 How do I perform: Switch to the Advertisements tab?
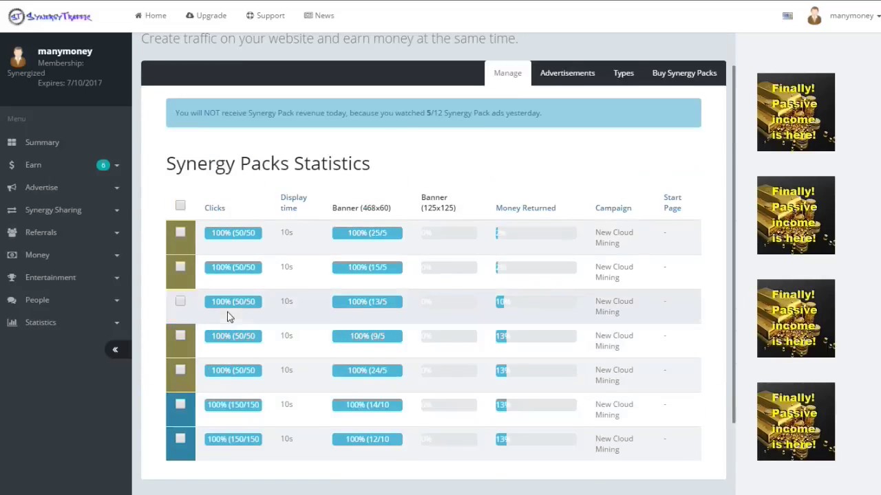[x=567, y=73]
